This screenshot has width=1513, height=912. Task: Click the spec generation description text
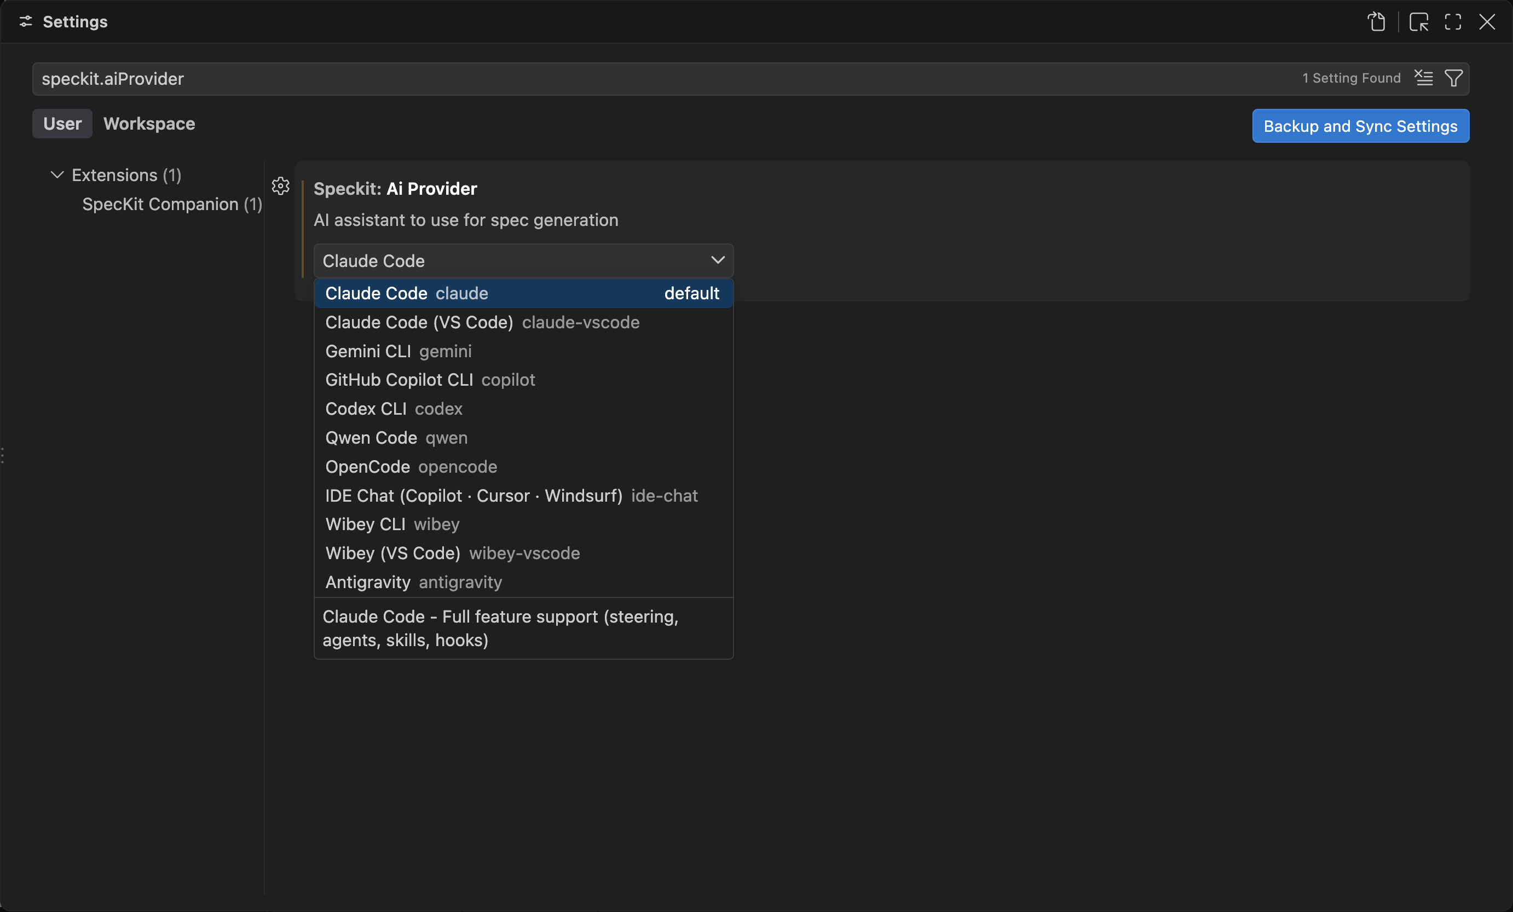click(465, 220)
